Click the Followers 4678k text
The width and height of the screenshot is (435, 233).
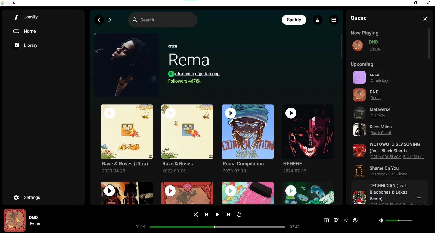pyautogui.click(x=184, y=81)
